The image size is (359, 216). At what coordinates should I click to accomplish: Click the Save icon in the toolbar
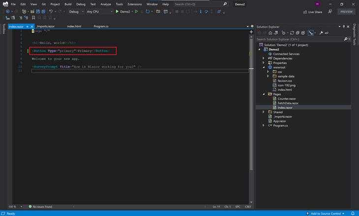point(38,11)
